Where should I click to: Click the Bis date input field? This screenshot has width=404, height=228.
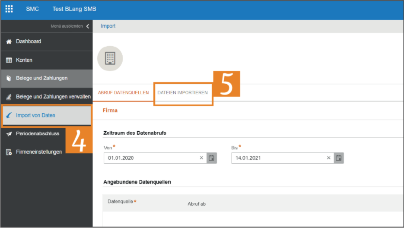(x=277, y=158)
